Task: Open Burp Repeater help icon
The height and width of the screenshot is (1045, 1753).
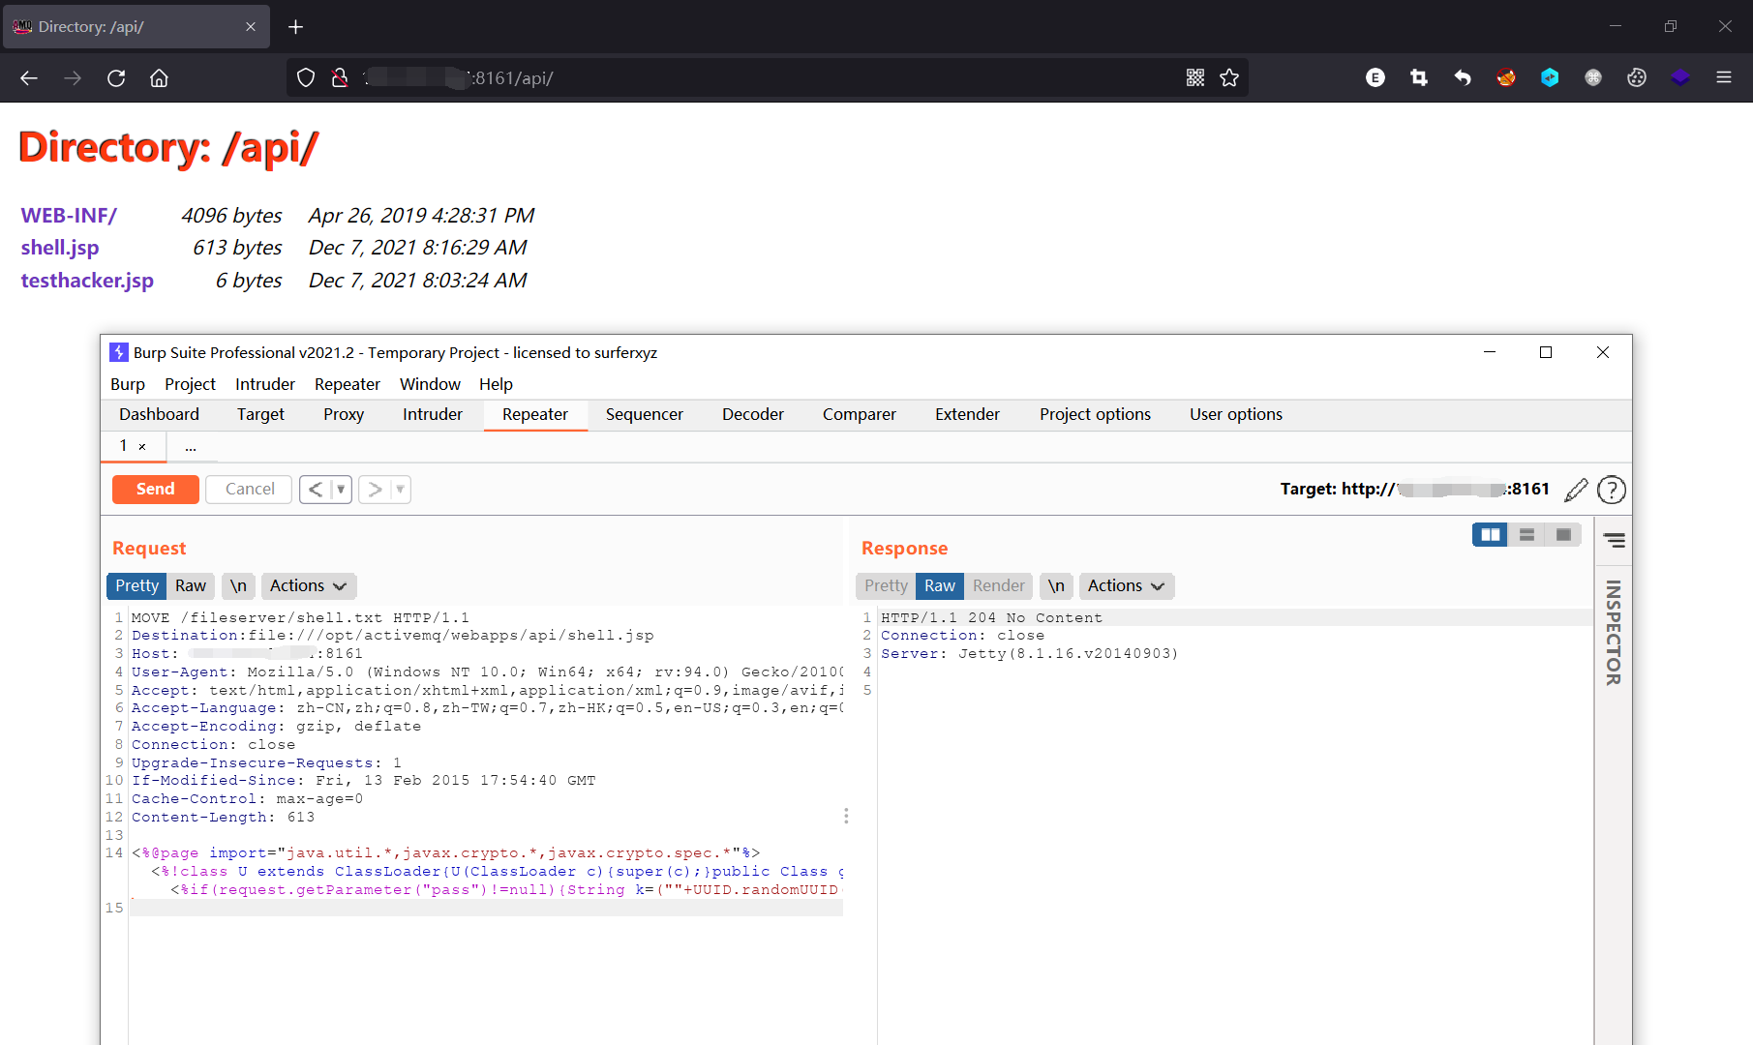Action: click(1611, 490)
